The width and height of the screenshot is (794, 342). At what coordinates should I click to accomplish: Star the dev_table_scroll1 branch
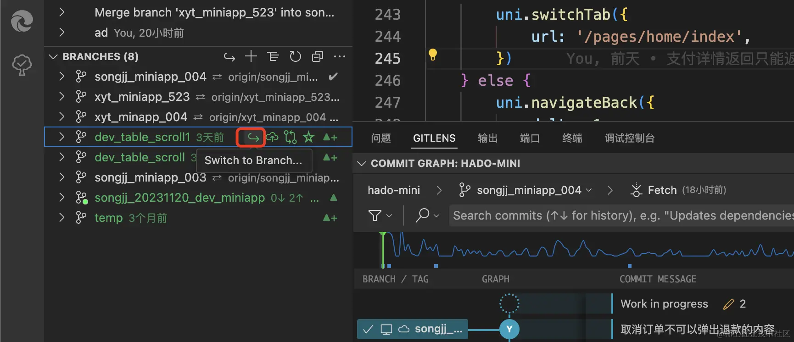[309, 137]
